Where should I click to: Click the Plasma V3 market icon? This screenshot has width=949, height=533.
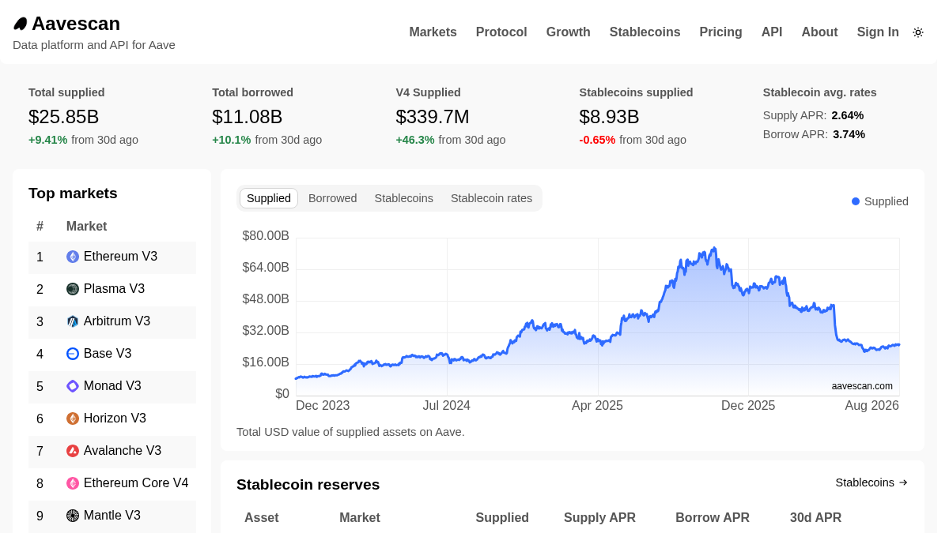(73, 289)
